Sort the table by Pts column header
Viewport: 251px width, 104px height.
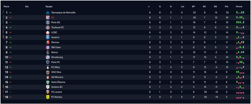pyautogui.click(x=226, y=7)
